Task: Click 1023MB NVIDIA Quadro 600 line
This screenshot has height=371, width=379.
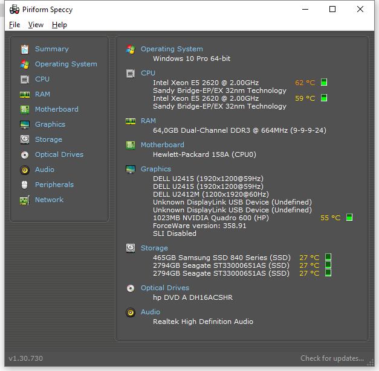Action: click(211, 218)
